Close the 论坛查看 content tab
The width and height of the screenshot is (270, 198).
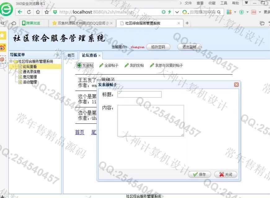[100, 55]
